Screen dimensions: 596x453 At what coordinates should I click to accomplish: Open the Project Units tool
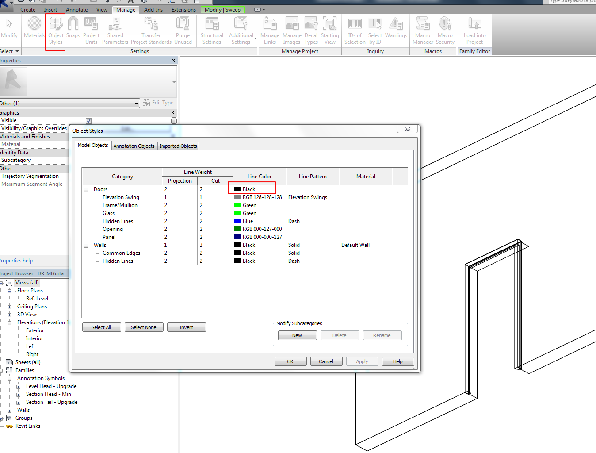[x=91, y=30]
